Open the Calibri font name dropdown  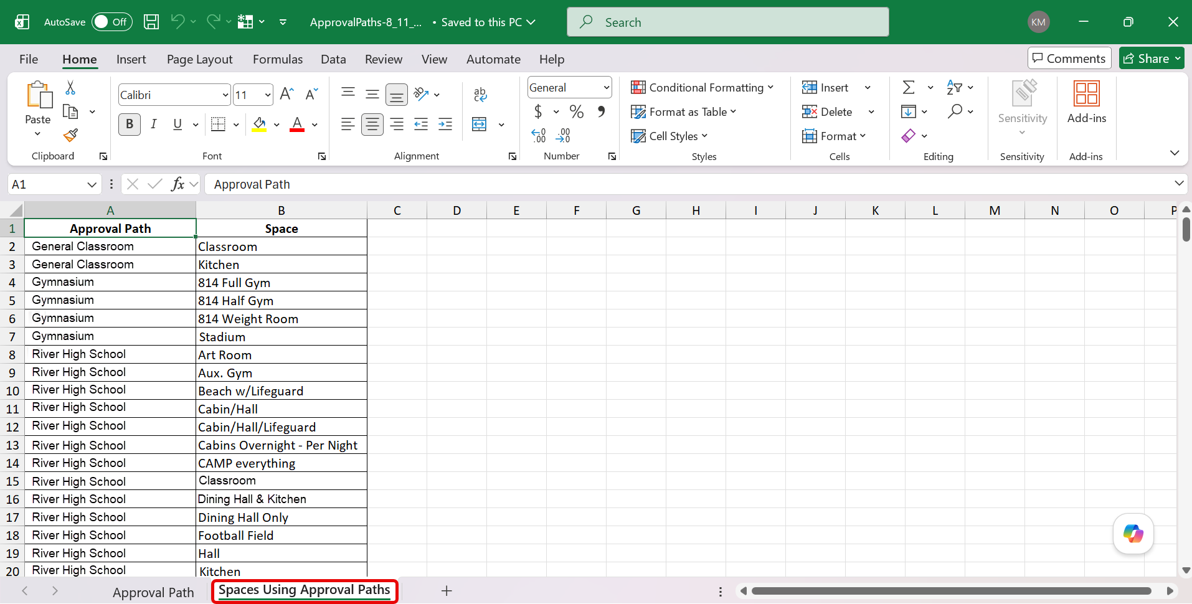click(x=225, y=95)
